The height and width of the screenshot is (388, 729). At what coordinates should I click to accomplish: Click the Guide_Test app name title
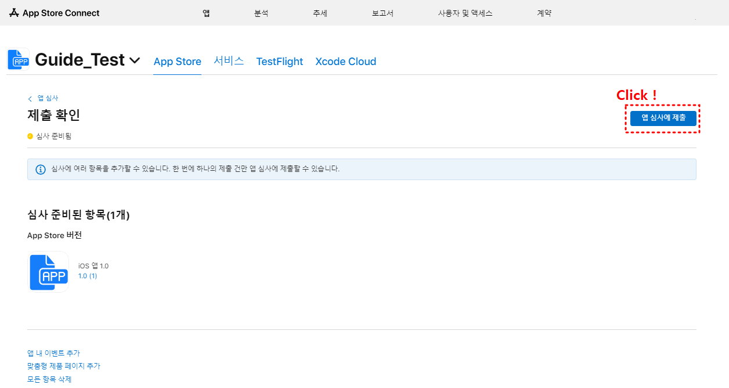[80, 60]
